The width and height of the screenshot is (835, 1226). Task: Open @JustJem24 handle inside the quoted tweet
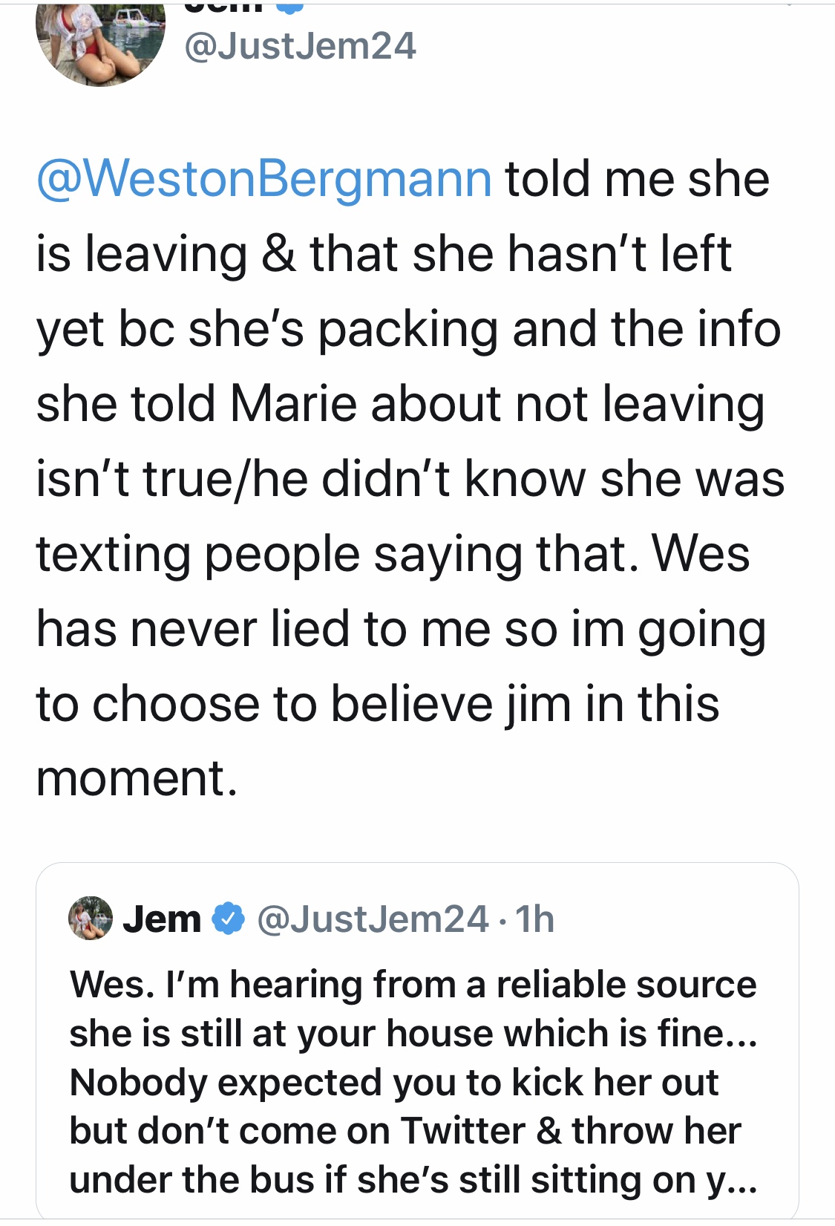[x=373, y=919]
